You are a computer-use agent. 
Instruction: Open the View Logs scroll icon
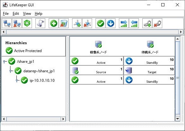(x=40, y=23)
